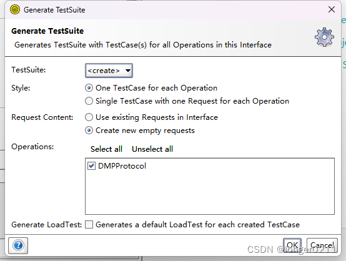Click the DMPProtocol operation label
346x261 pixels.
click(x=122, y=166)
